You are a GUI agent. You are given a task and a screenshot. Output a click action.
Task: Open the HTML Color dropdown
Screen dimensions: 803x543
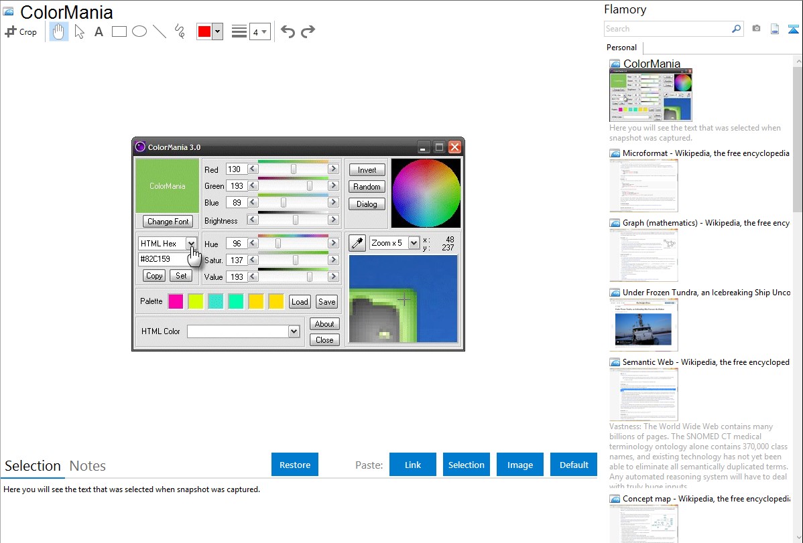(294, 331)
